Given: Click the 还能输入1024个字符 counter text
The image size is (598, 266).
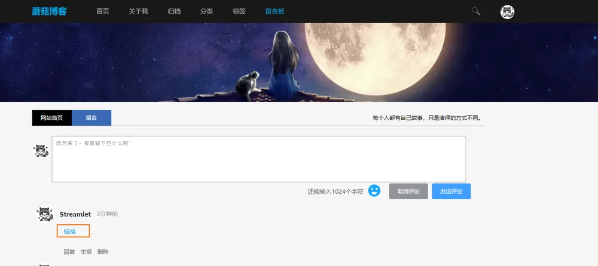Looking at the screenshot, I should point(335,191).
